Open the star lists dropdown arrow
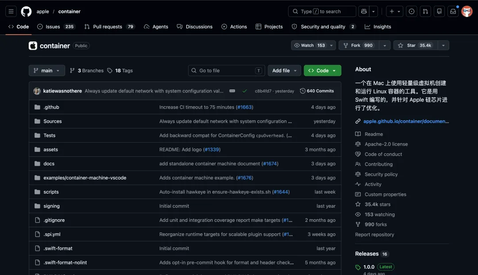Viewport: 478px width, 275px height. (443, 45)
